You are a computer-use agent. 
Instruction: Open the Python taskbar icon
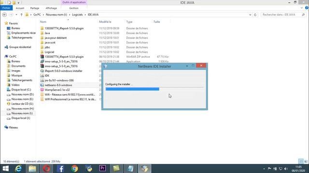[88, 169]
